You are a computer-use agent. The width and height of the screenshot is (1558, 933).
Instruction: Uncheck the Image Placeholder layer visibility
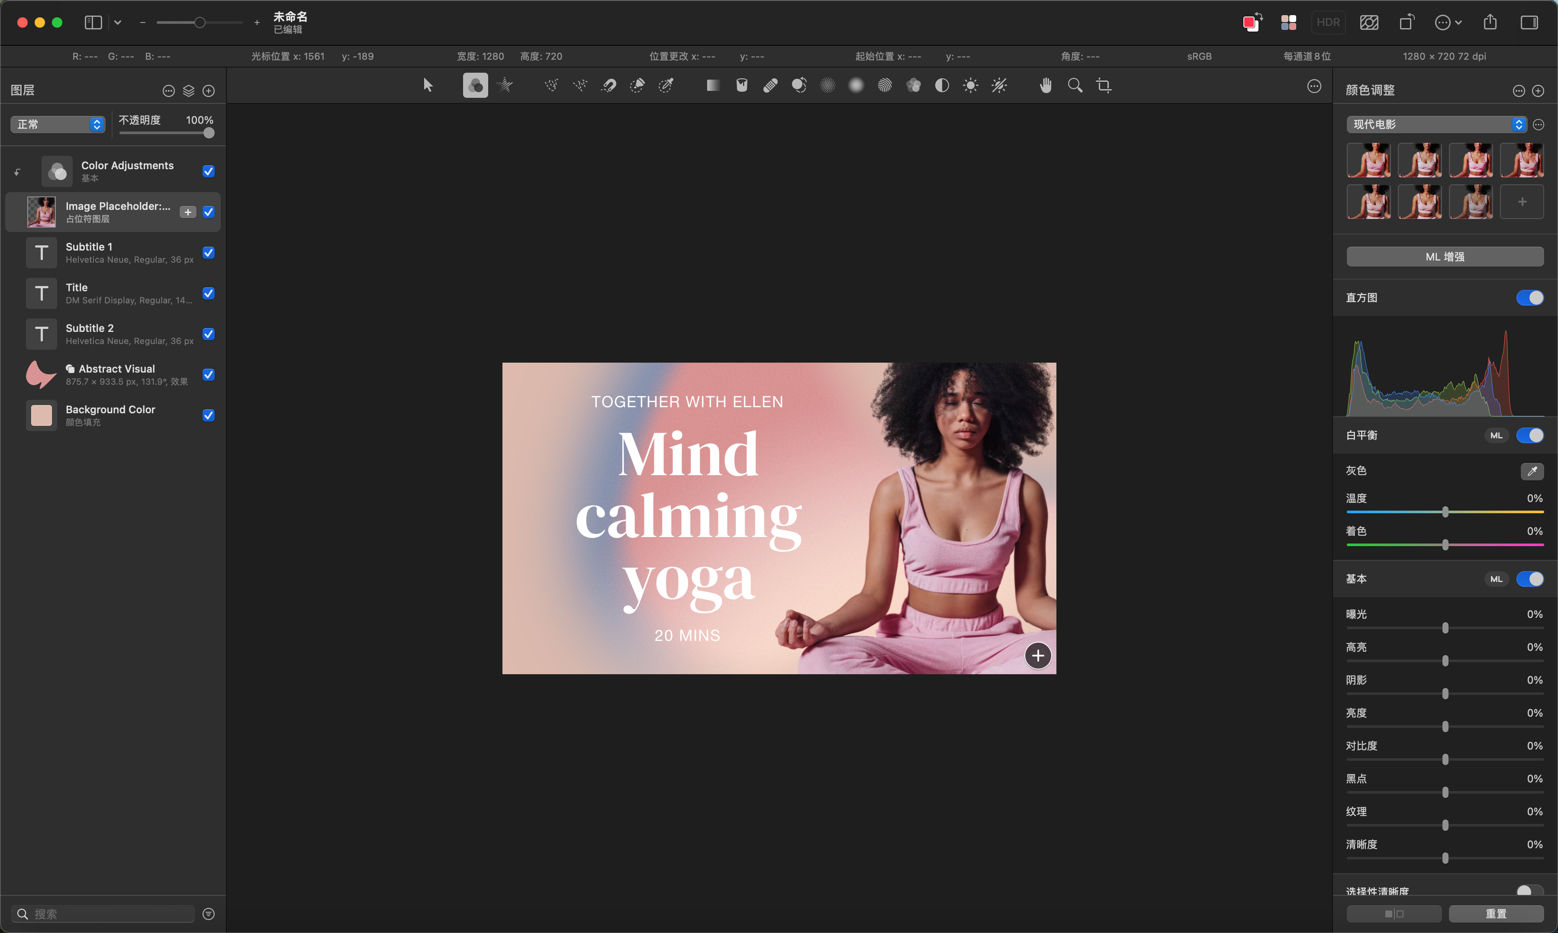tap(209, 212)
